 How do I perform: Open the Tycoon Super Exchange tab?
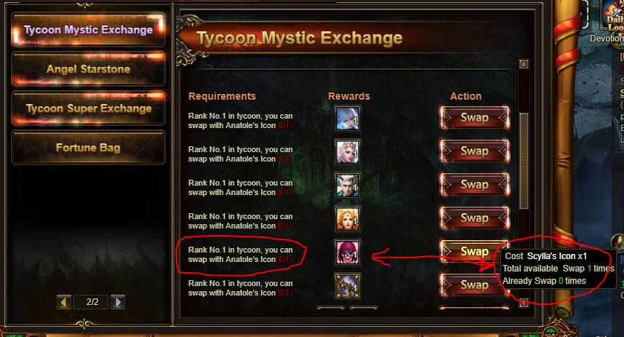(88, 108)
